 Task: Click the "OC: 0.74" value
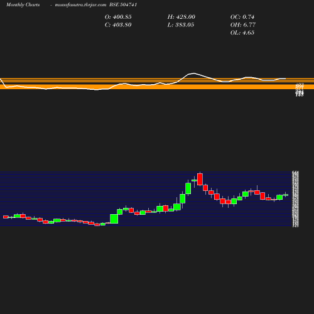(242, 17)
